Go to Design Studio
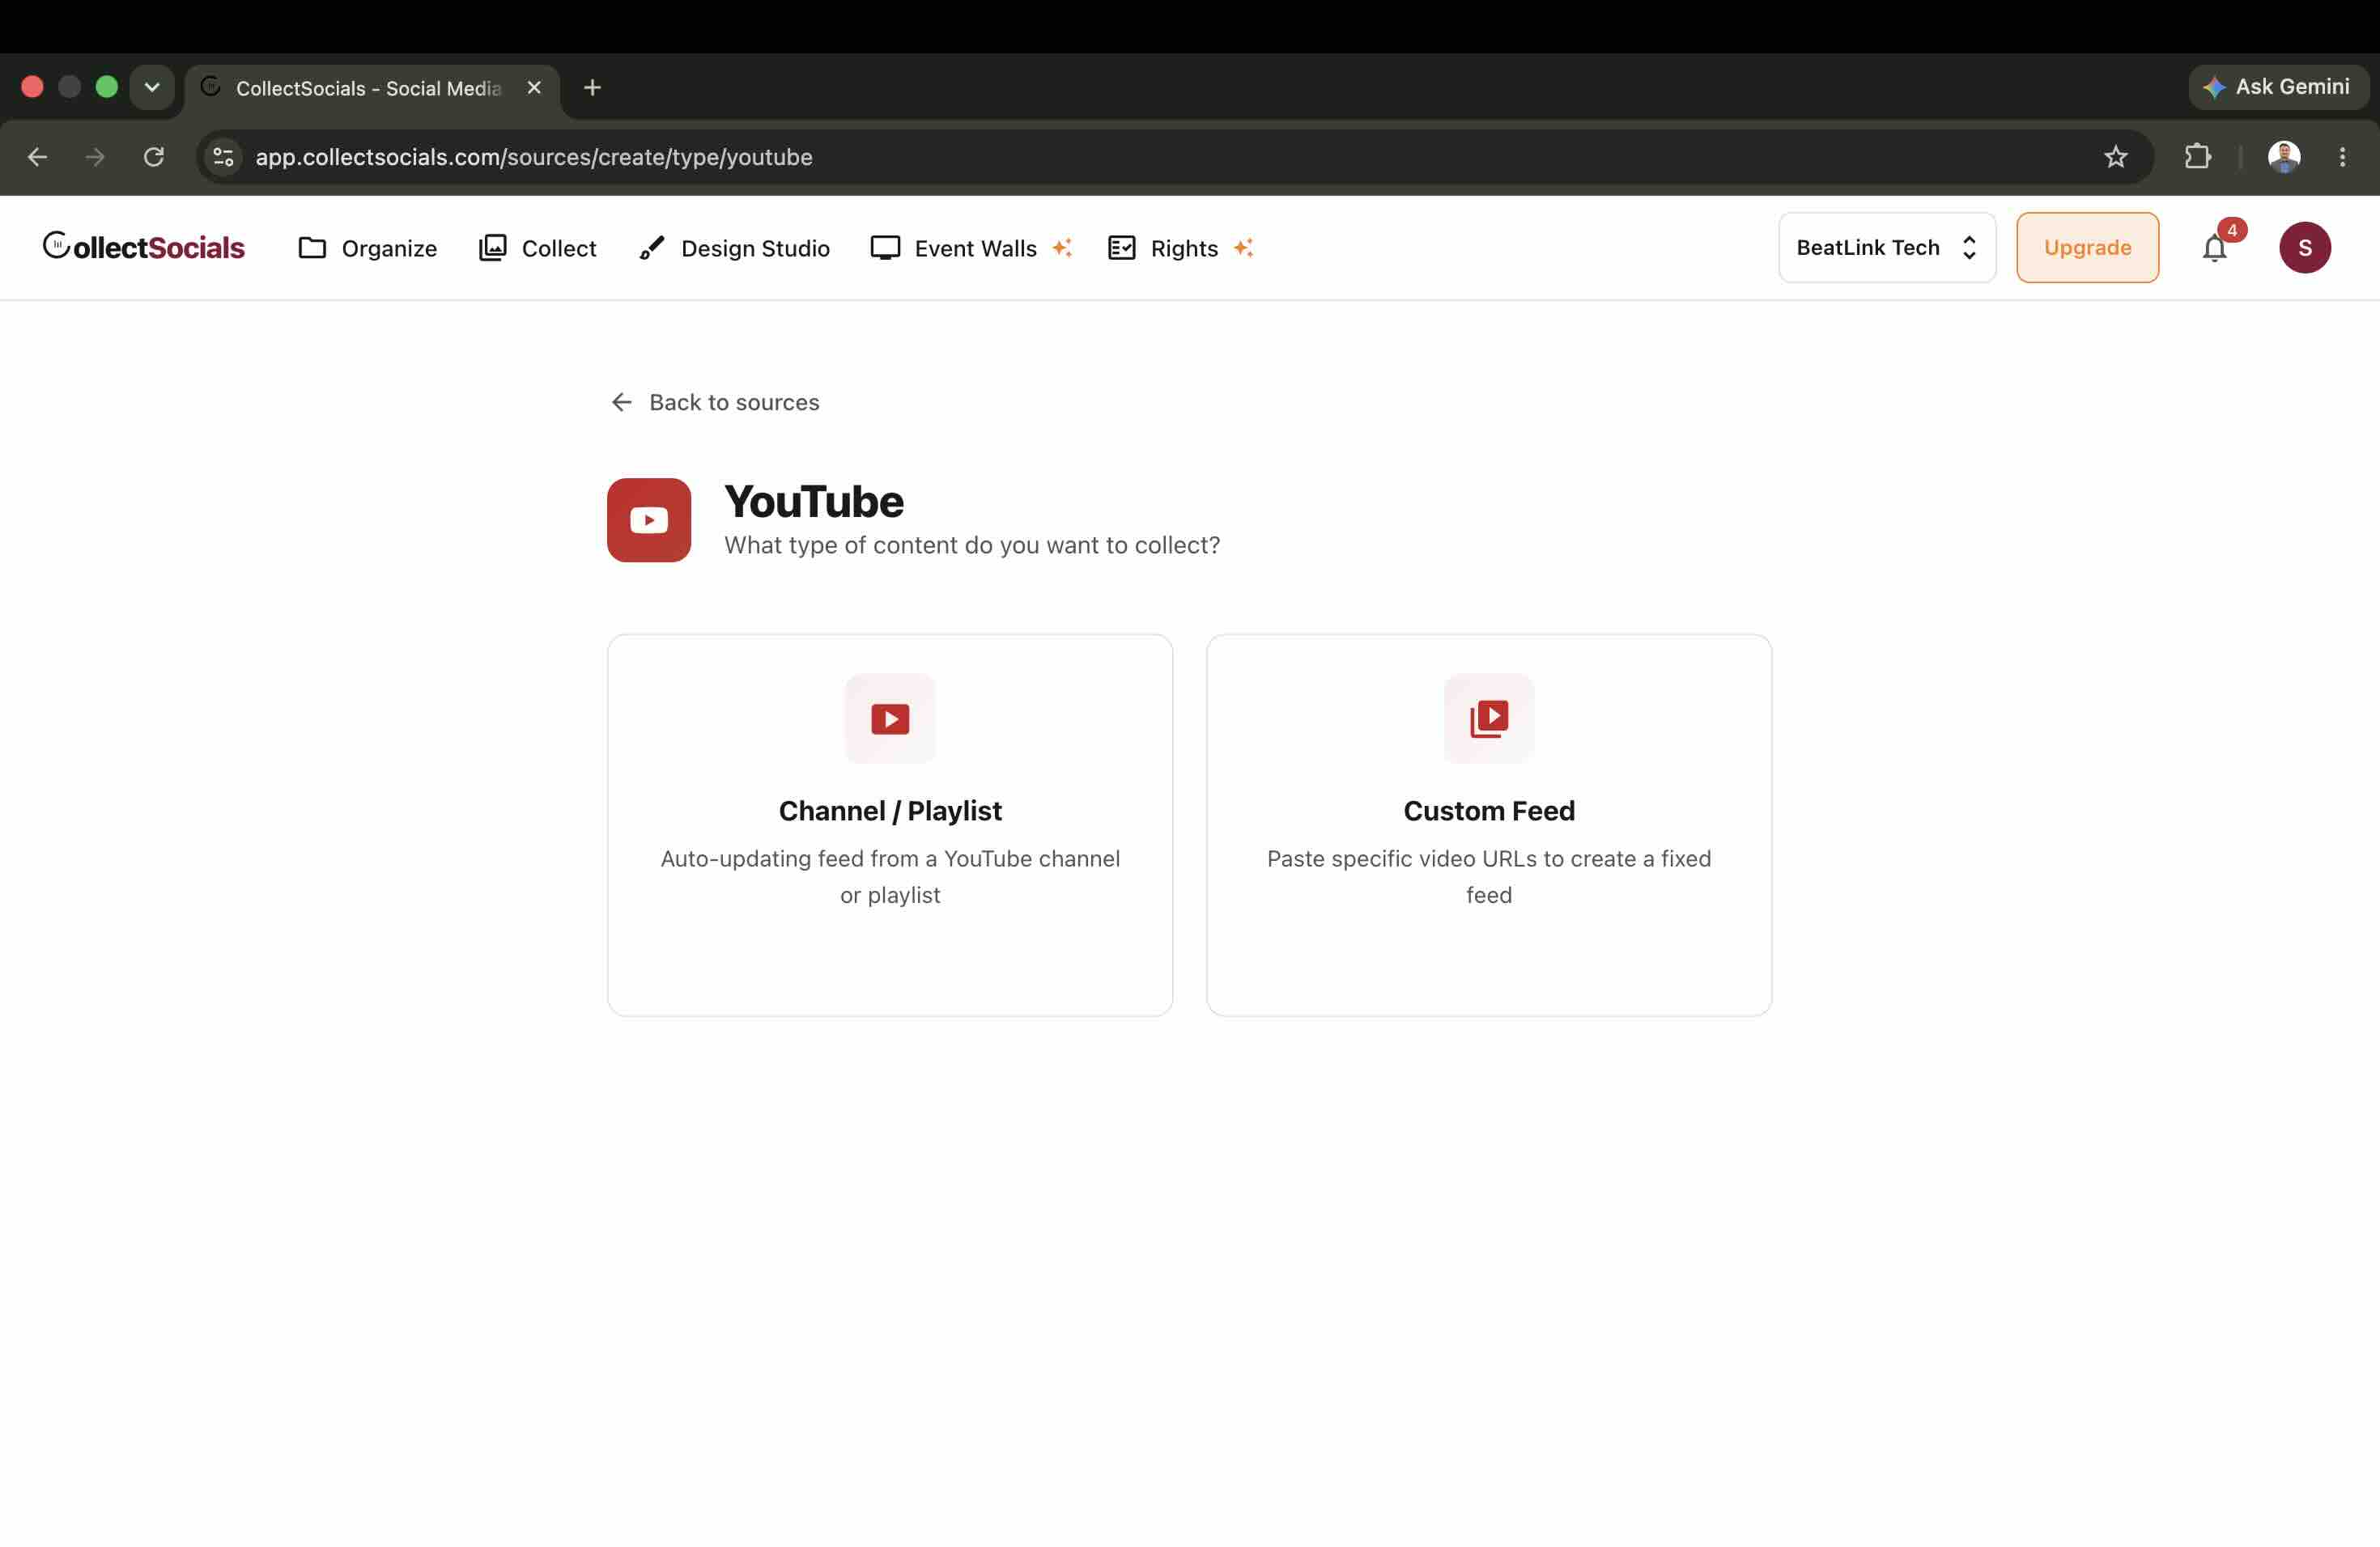Image resolution: width=2380 pixels, height=1547 pixels. pyautogui.click(x=734, y=248)
